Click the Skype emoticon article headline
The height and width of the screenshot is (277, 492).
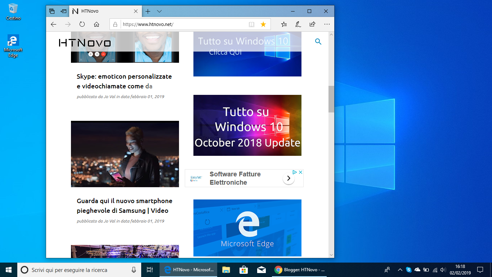(124, 81)
